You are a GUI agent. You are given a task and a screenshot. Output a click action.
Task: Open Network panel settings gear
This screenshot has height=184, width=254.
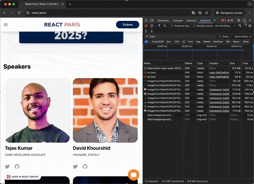click(250, 26)
